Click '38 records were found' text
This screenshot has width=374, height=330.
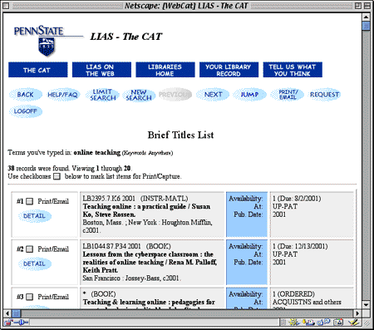point(38,168)
